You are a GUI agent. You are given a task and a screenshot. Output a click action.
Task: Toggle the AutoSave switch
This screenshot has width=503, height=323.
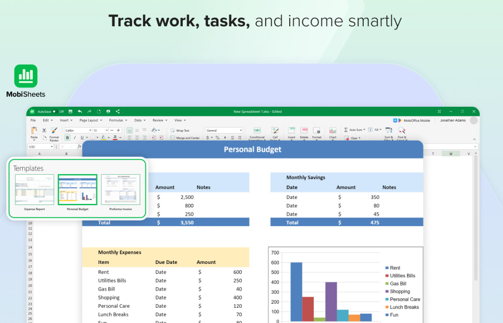point(55,112)
